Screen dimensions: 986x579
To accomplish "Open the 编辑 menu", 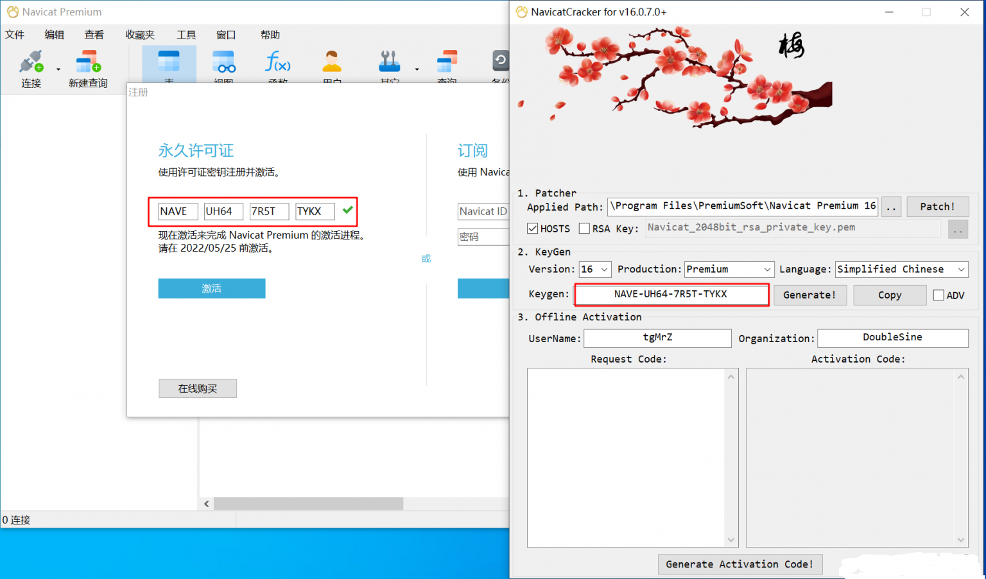I will pyautogui.click(x=55, y=35).
